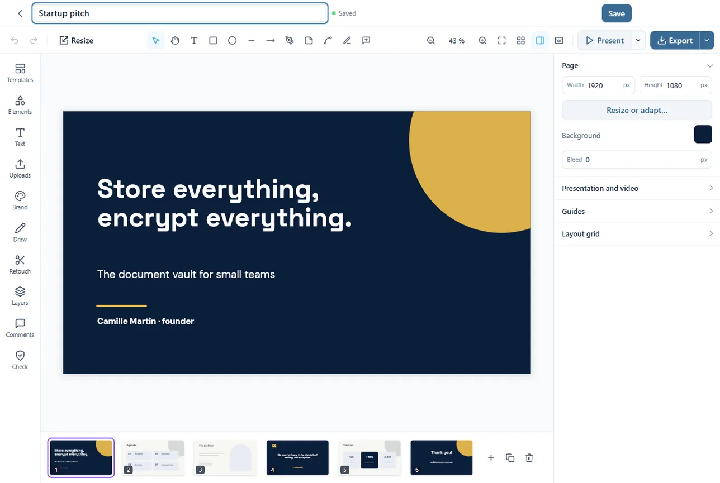Click the zoom in magnifier
Screen dimensions: 720x483
[482, 40]
